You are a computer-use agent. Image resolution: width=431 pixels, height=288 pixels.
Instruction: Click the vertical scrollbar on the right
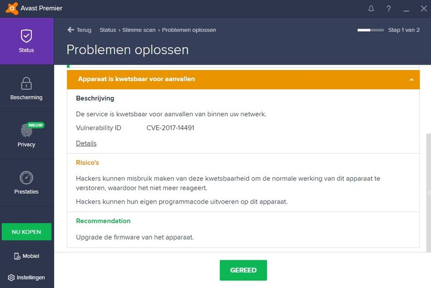coord(428,192)
